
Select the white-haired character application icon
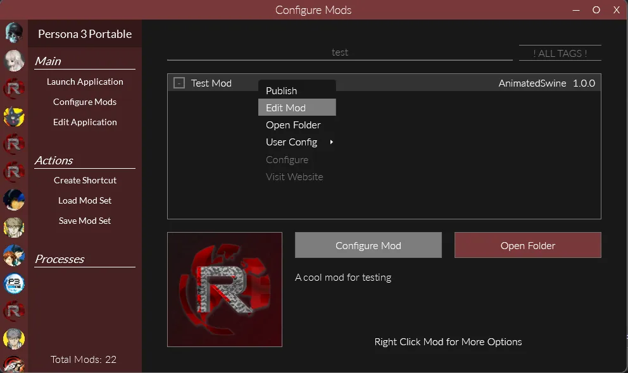14,61
